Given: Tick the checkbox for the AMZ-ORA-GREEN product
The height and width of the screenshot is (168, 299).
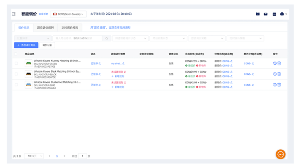Looking at the screenshot, I should (16, 63).
